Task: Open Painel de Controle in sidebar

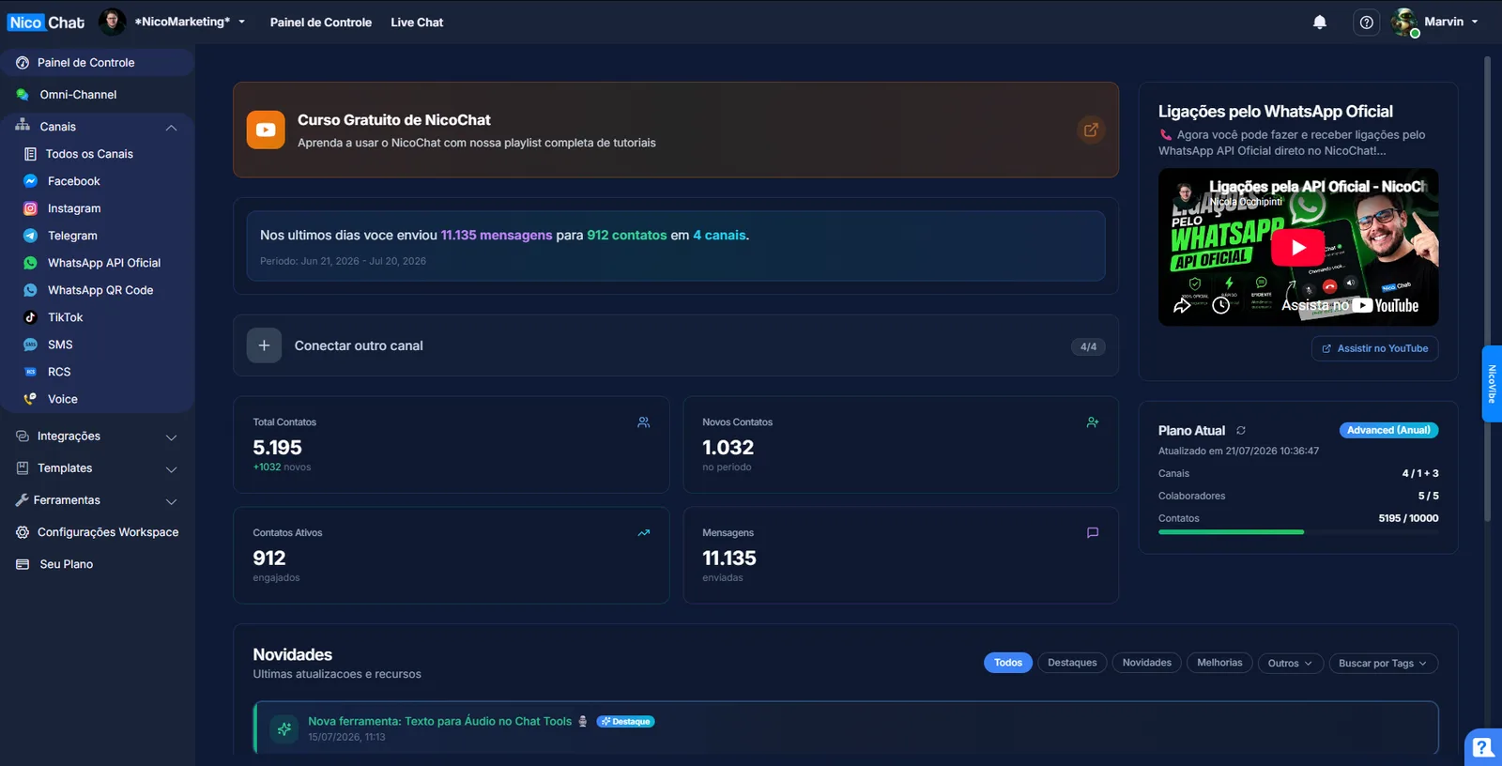Action: coord(97,63)
